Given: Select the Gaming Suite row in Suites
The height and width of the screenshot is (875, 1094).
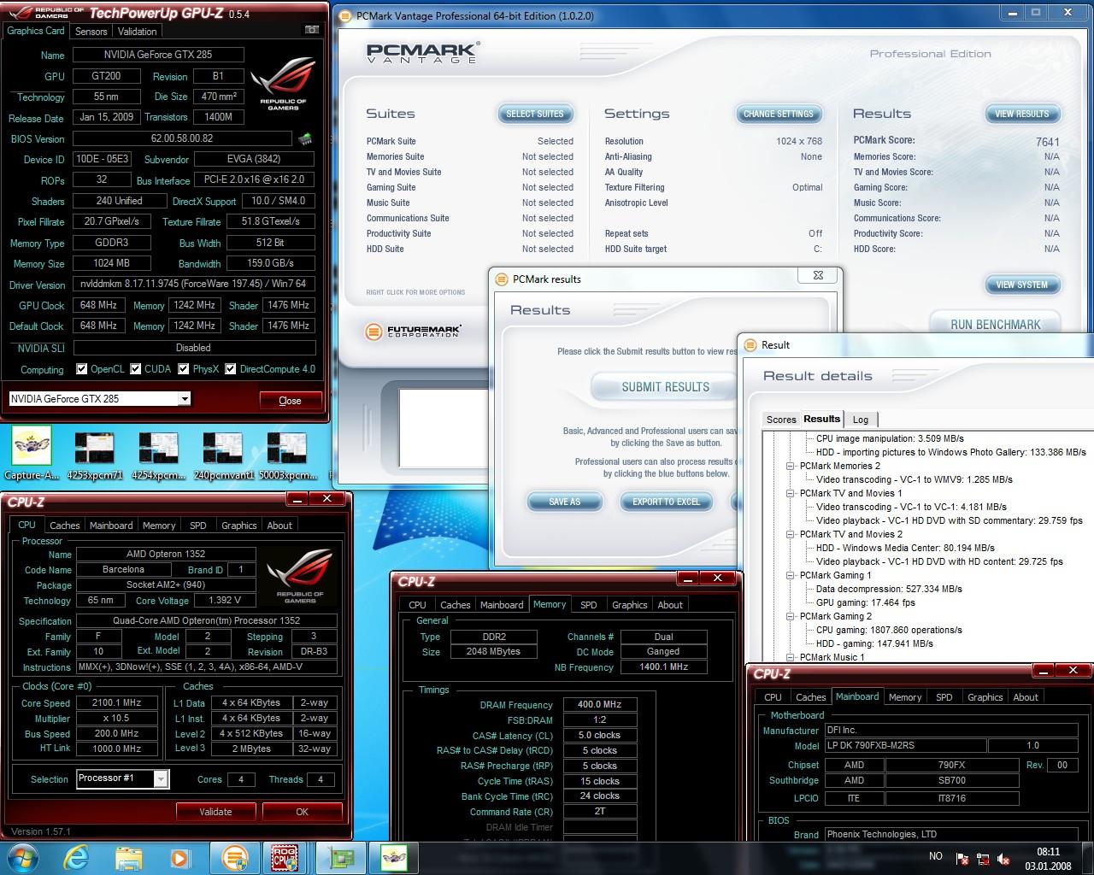Looking at the screenshot, I should [x=469, y=187].
